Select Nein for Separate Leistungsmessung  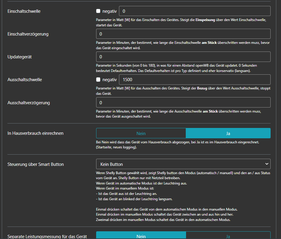(141, 236)
